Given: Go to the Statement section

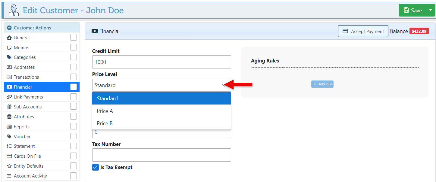Looking at the screenshot, I should pos(24,146).
